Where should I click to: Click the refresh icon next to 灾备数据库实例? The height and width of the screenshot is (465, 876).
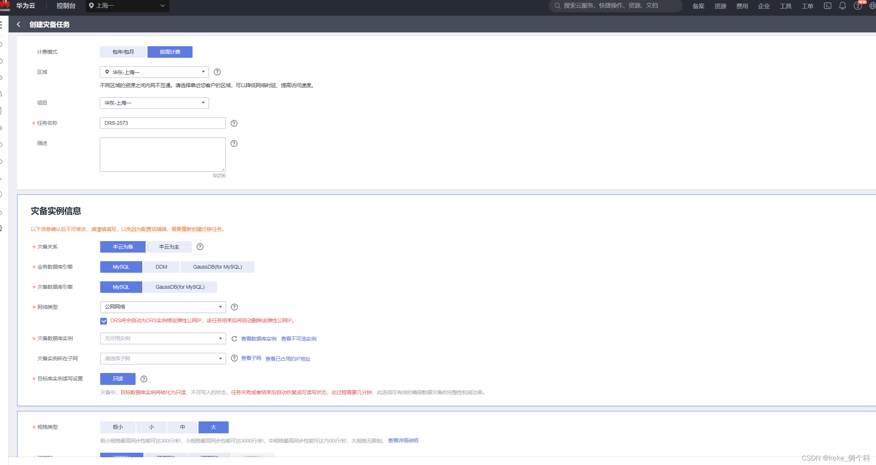click(x=233, y=339)
